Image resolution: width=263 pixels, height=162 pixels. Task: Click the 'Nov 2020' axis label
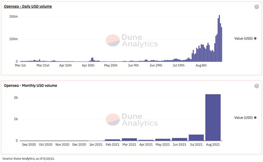tap(62, 145)
